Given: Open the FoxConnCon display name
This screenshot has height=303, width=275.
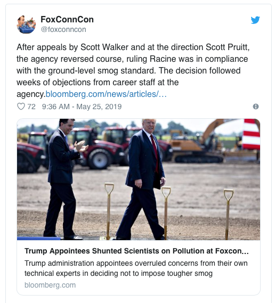Looking at the screenshot, I should 67,20.
